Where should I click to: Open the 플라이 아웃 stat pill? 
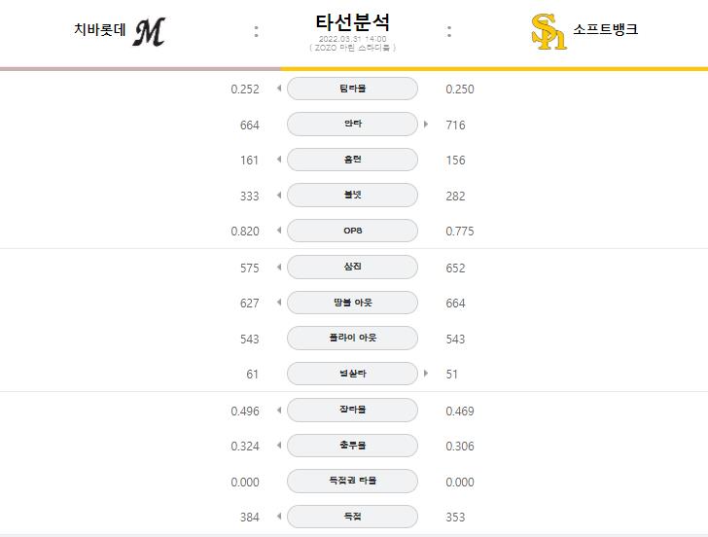[352, 338]
